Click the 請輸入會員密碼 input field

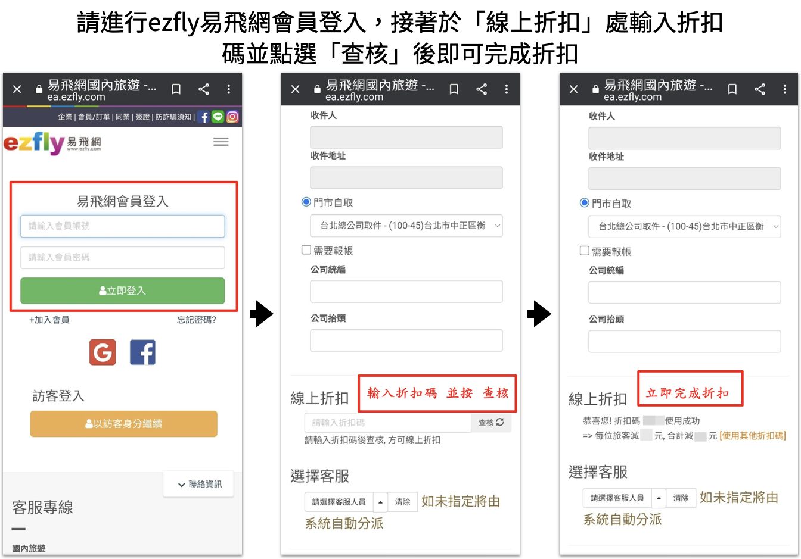pyautogui.click(x=123, y=257)
